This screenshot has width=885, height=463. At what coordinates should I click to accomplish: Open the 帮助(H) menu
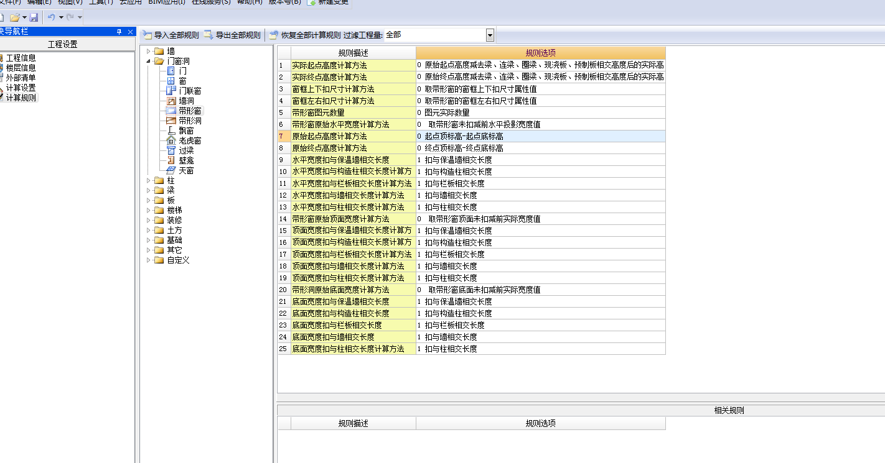point(250,2)
